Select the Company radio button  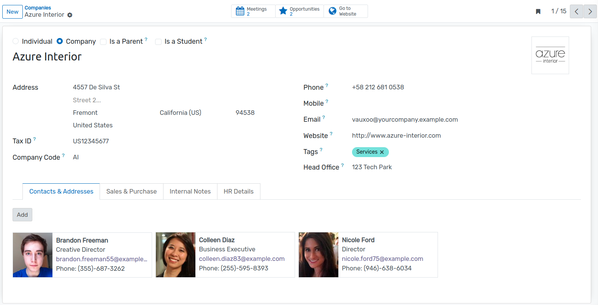pos(60,41)
